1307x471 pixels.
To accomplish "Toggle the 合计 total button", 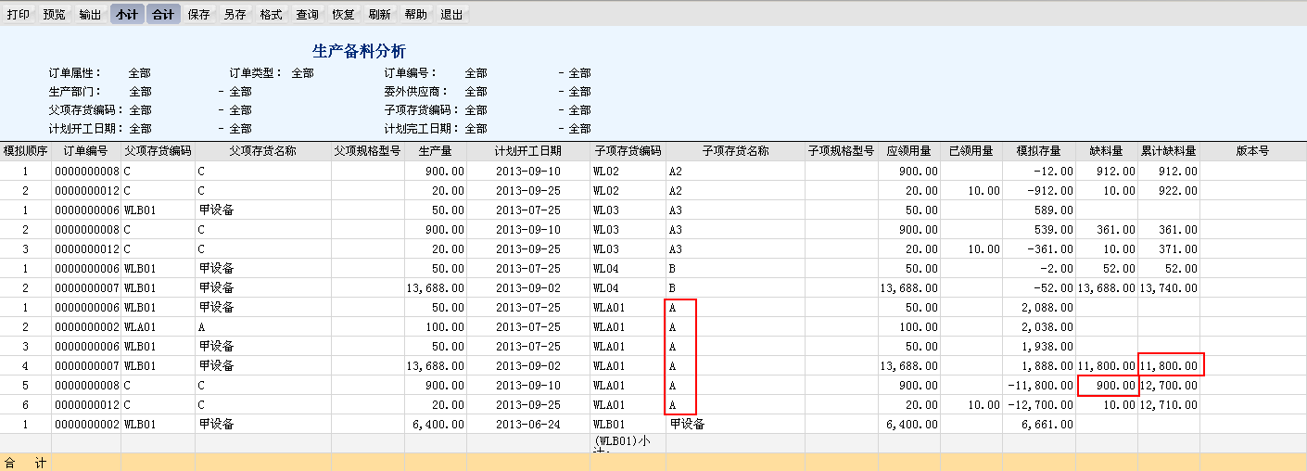I will tap(162, 14).
